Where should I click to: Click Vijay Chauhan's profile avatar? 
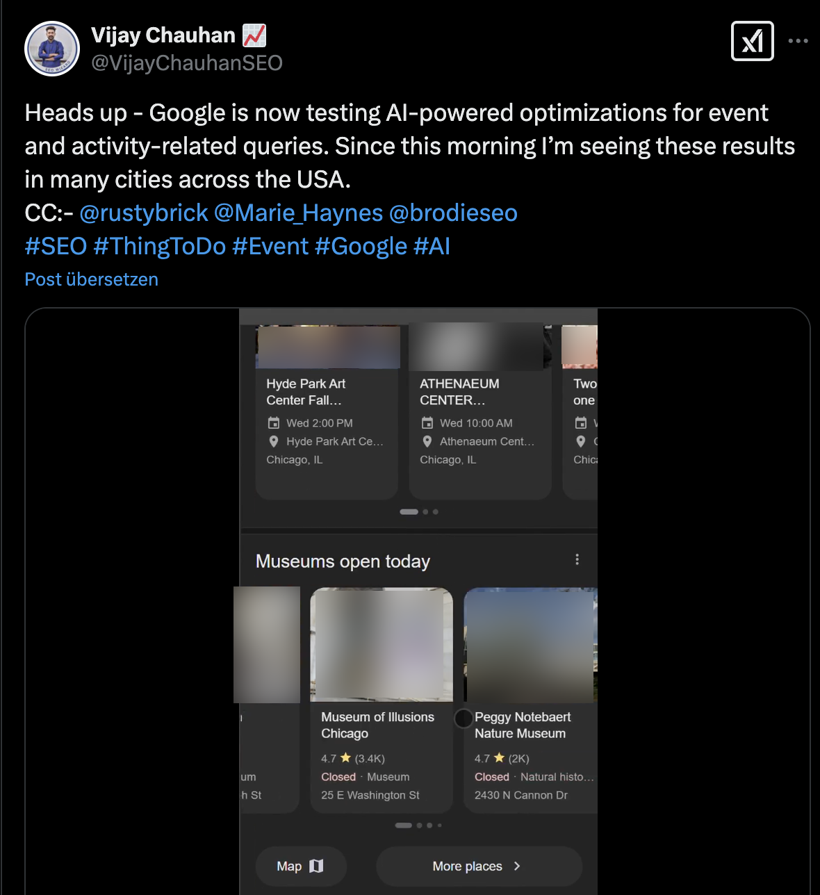point(52,49)
